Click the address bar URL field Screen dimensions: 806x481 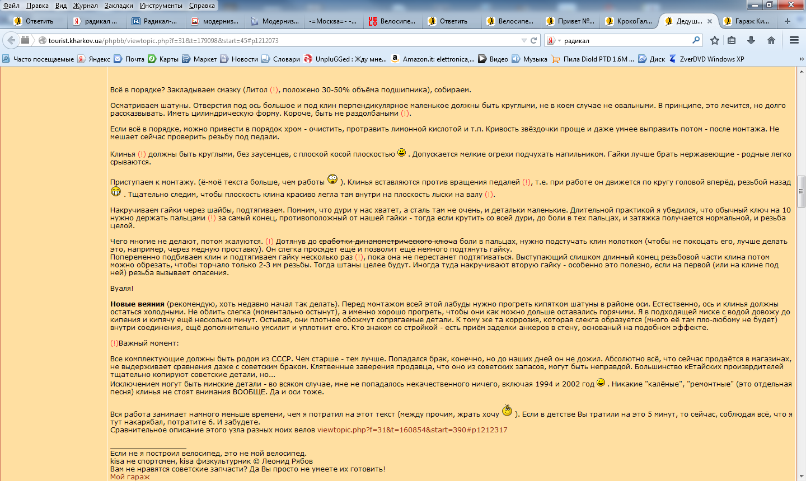(280, 40)
